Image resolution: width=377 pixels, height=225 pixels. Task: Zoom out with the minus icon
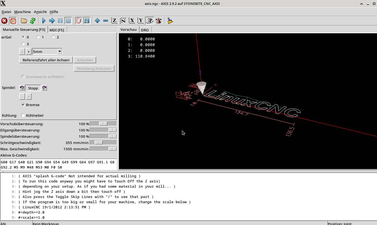[x=106, y=21]
